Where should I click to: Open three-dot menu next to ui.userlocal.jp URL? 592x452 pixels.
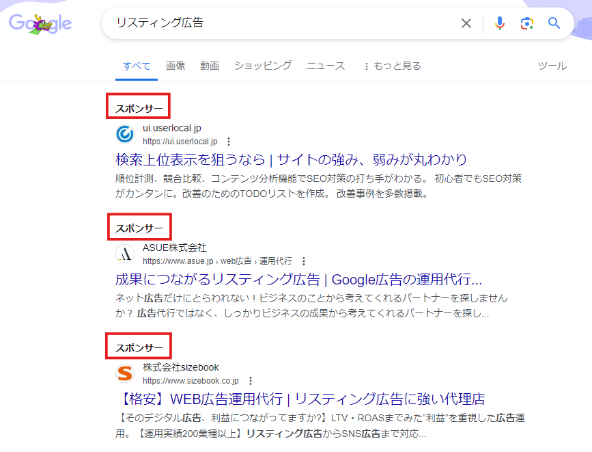pos(229,142)
